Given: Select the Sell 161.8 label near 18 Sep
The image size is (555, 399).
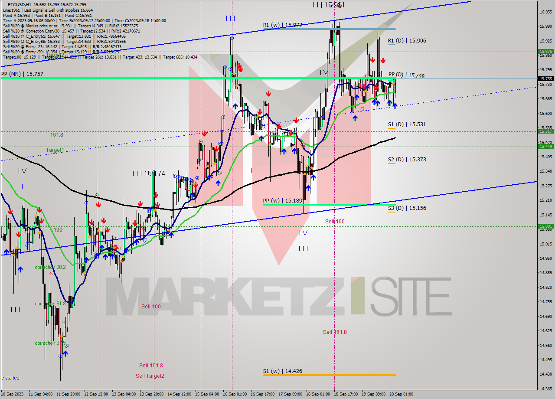Looking at the screenshot, I should 335,332.
